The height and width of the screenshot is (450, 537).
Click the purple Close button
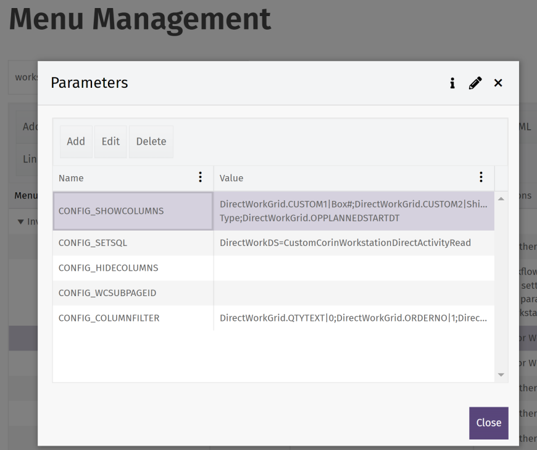pyautogui.click(x=488, y=423)
